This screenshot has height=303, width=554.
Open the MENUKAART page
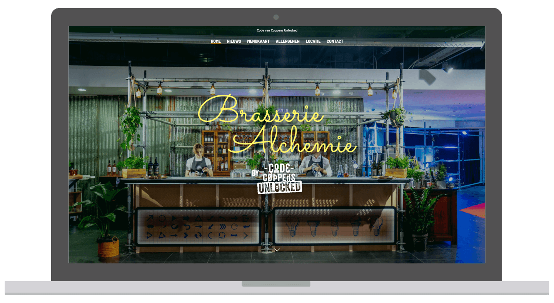click(258, 41)
